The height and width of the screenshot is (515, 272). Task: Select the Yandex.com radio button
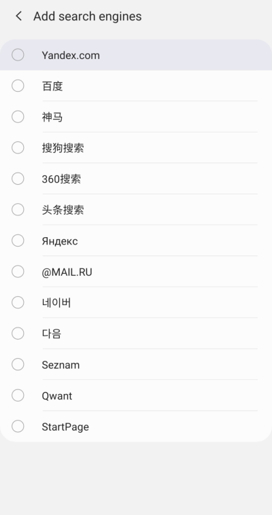click(18, 55)
